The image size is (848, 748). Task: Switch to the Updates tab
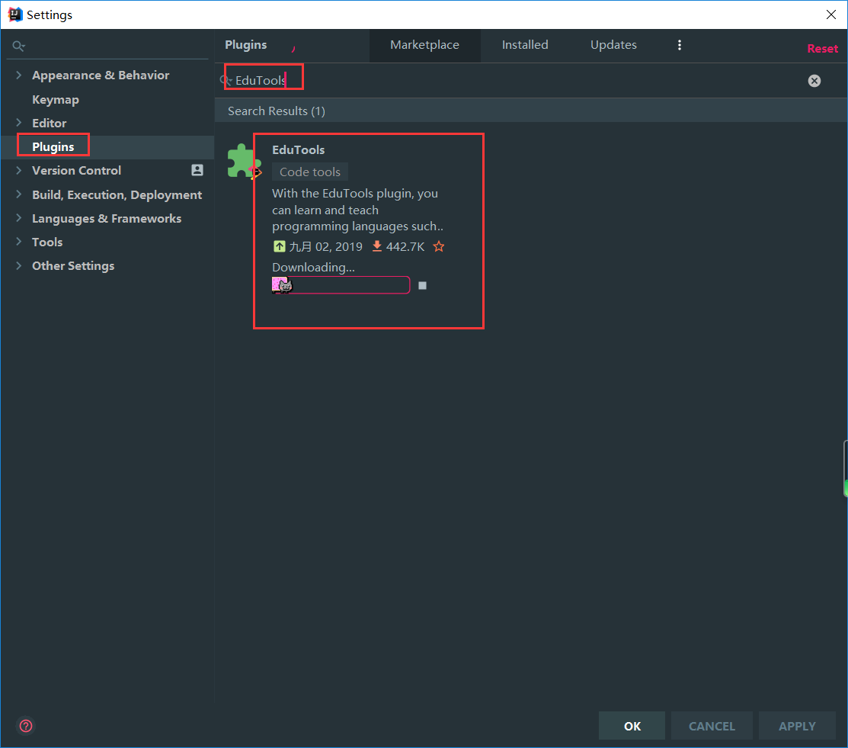[613, 45]
